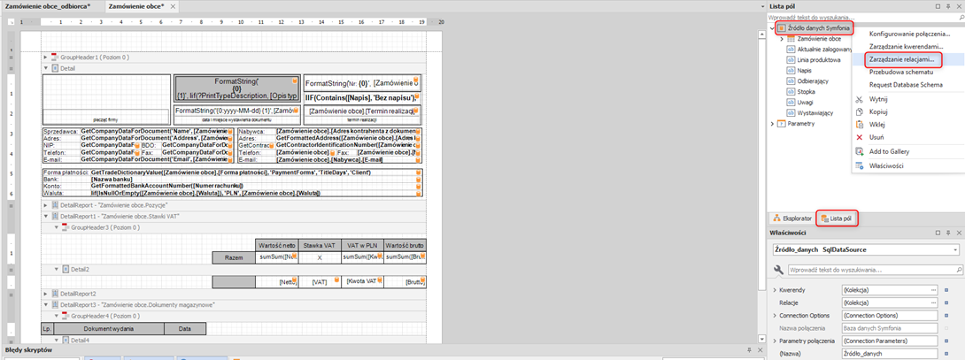965x360 pixels.
Task: Toggle the property marker square beside Kwerendy
Action: [x=946, y=290]
